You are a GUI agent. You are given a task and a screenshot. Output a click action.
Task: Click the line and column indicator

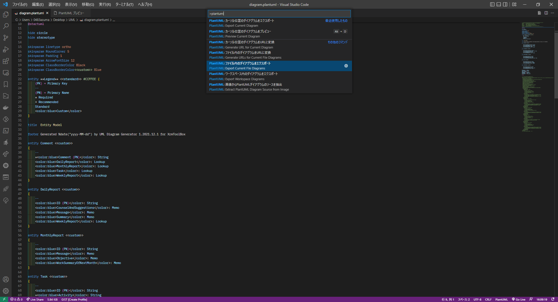point(448,299)
